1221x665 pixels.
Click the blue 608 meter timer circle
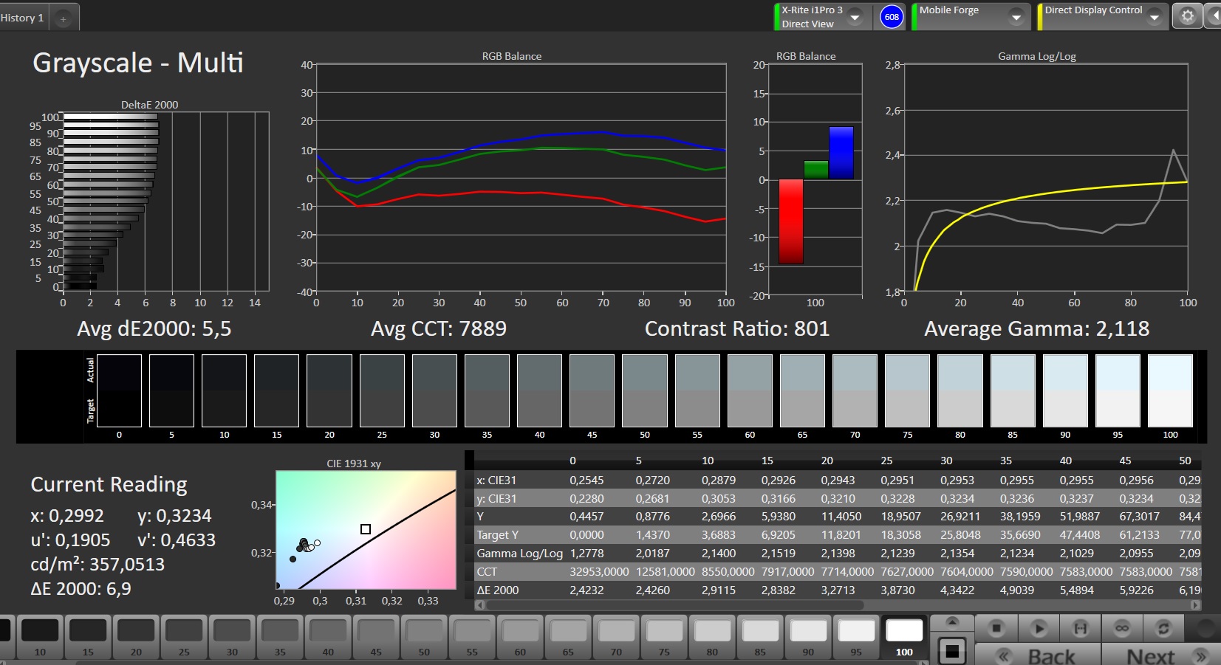click(x=892, y=17)
